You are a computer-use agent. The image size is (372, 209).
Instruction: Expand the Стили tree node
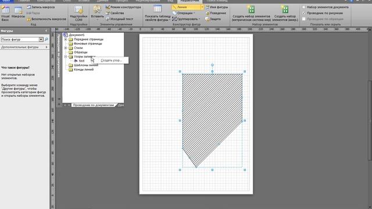[x=66, y=48]
